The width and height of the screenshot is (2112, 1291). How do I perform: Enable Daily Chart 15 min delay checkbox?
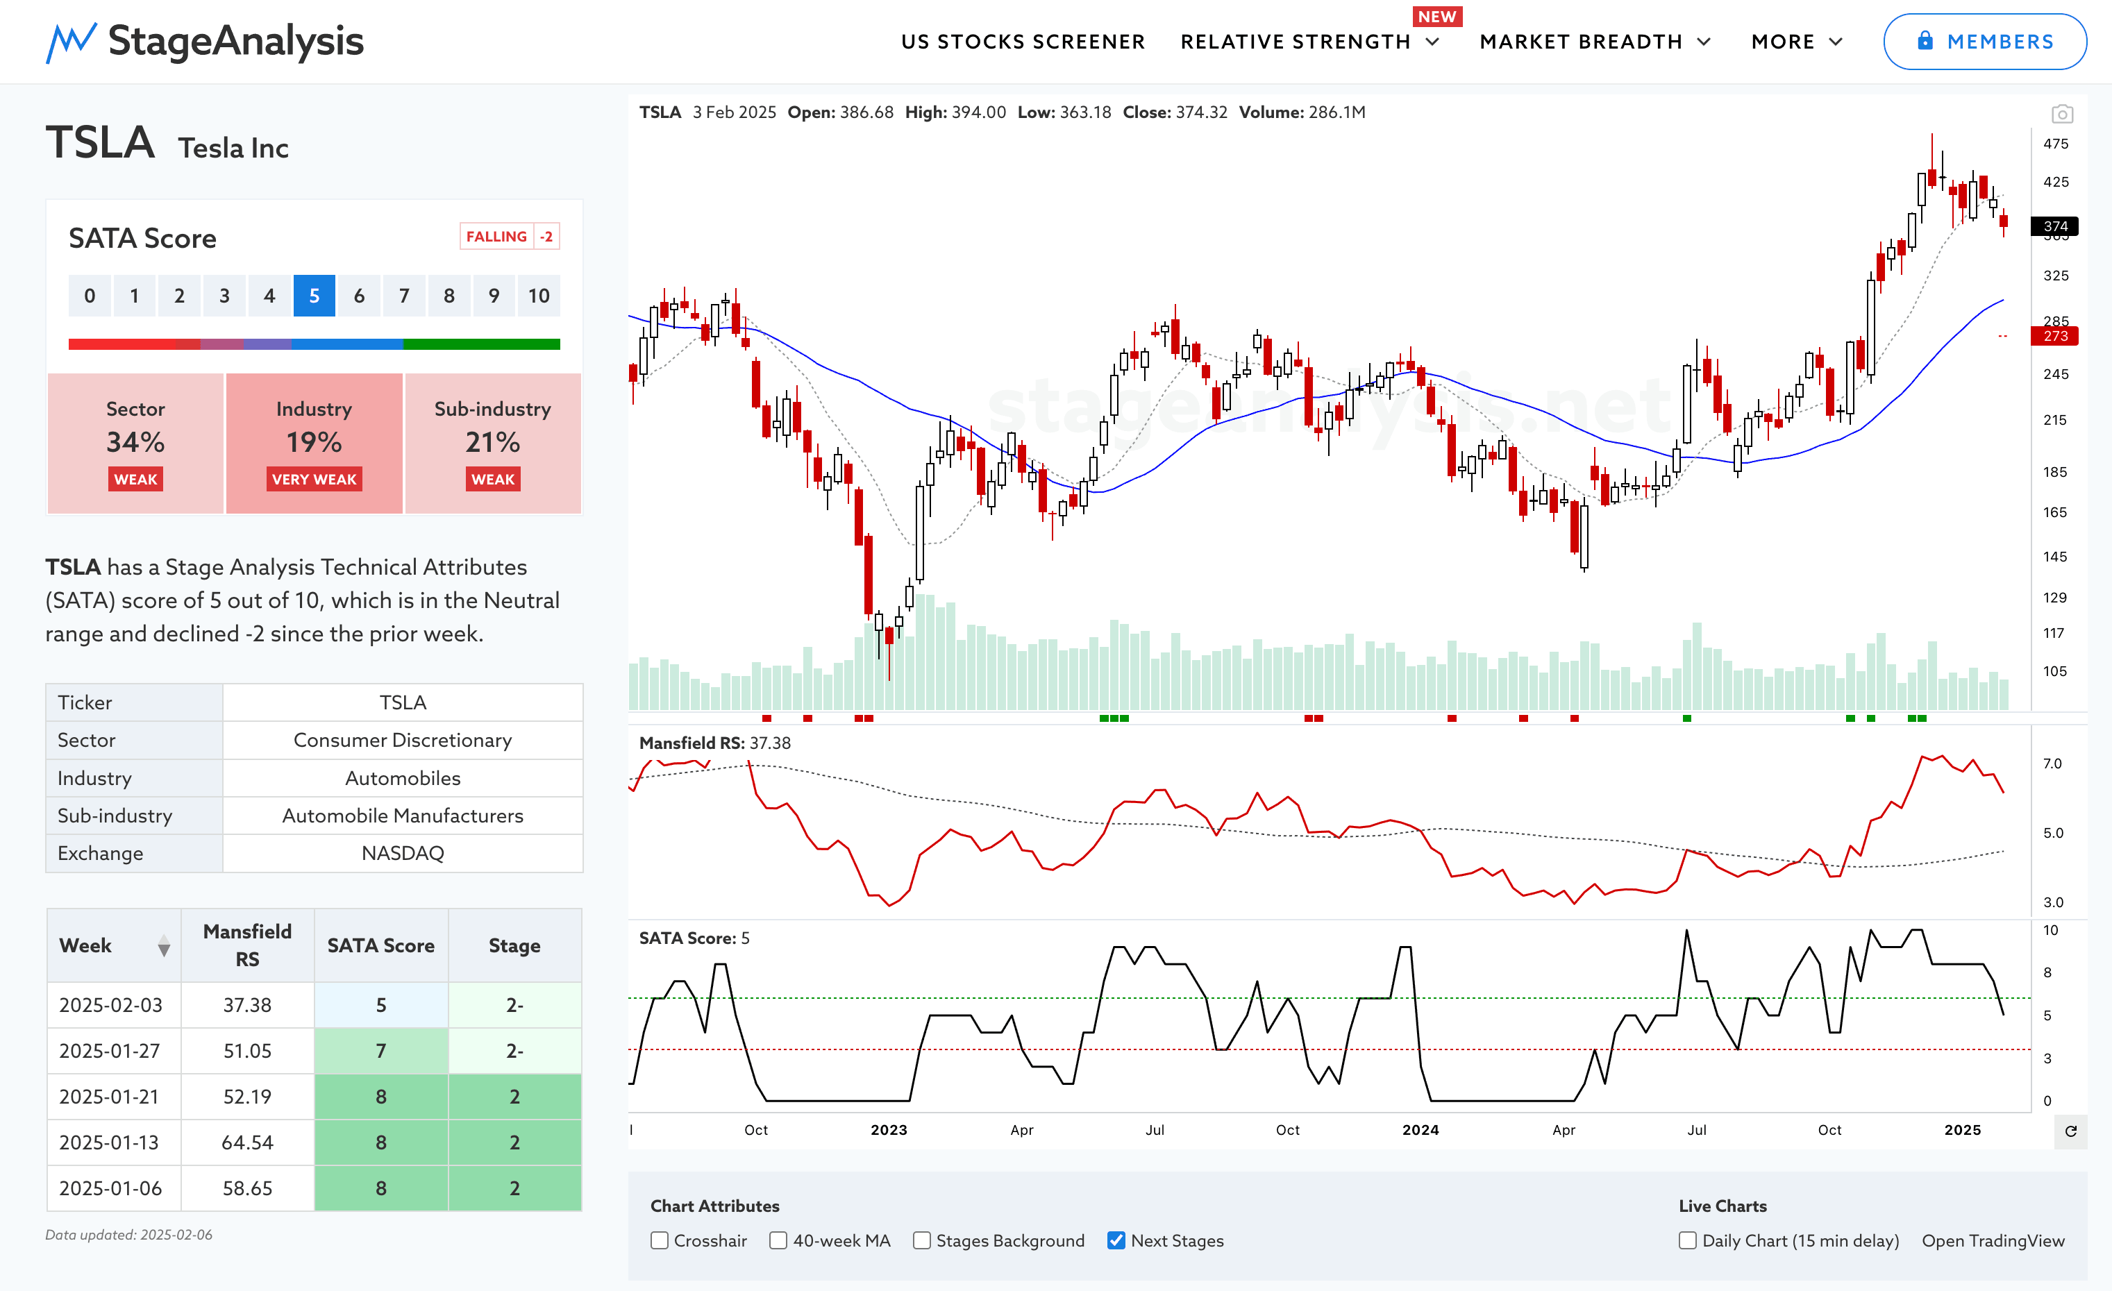(1688, 1240)
